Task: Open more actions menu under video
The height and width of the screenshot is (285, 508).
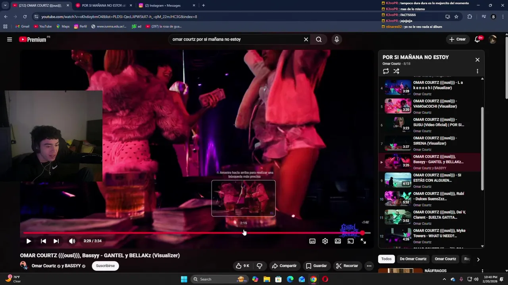Action: pos(369,266)
